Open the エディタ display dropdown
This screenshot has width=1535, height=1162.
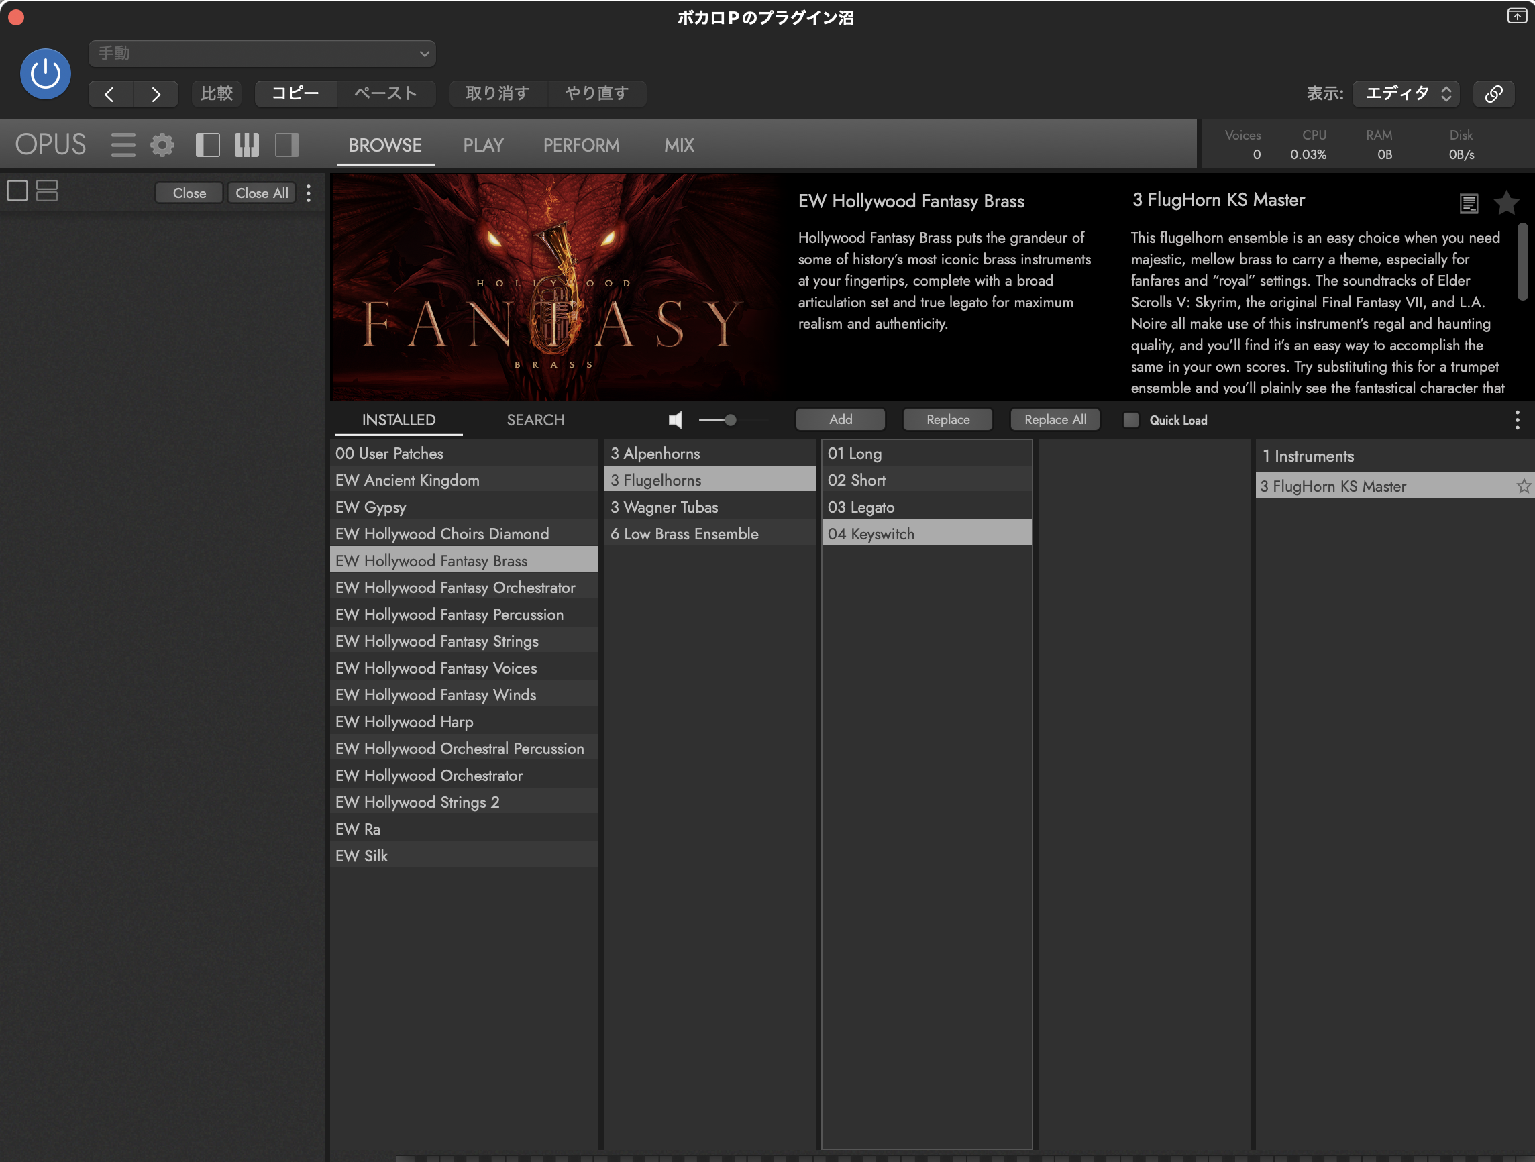point(1407,94)
